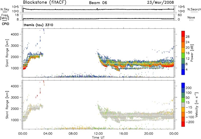Image resolution: width=201 pixels, height=139 pixels.
Task: Click the blue bottom of the power color bar
Action: pos(183,72)
